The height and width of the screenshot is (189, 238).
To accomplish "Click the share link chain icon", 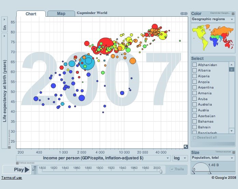I will pyautogui.click(x=184, y=14).
